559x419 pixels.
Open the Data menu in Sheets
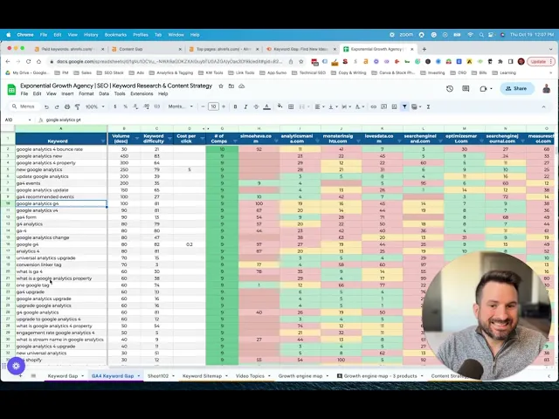(x=104, y=93)
